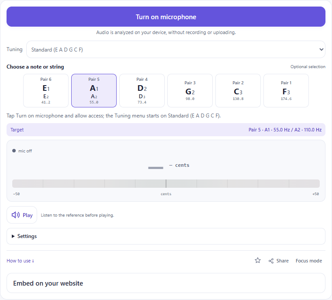
Task: Click 'Listen to the reference before playing' text
Action: pyautogui.click(x=77, y=215)
